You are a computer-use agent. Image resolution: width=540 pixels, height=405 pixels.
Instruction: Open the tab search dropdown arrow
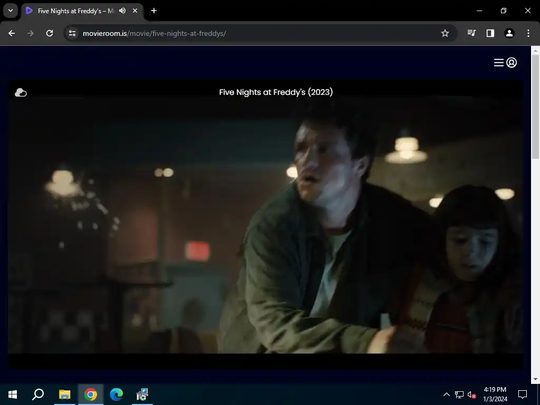click(11, 11)
